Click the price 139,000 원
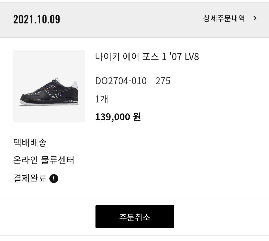The image size is (269, 241). pos(118,117)
